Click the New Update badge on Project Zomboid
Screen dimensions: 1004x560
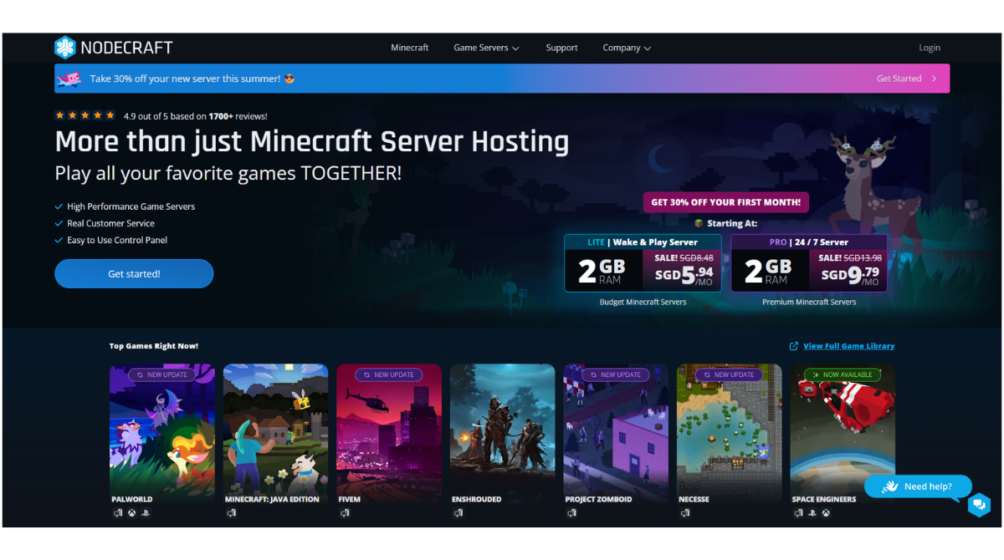coord(615,374)
